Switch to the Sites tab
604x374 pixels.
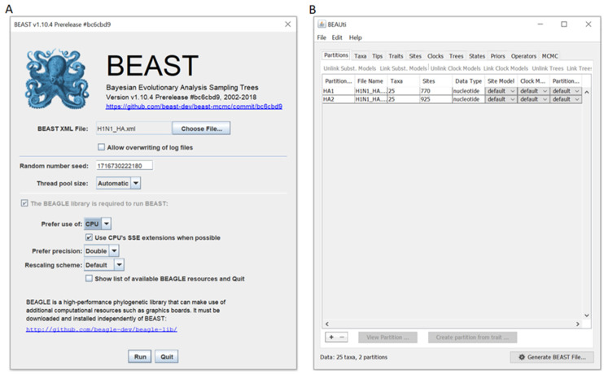pyautogui.click(x=415, y=56)
